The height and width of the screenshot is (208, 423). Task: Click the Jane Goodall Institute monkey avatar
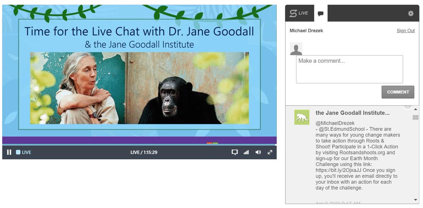pos(302,117)
